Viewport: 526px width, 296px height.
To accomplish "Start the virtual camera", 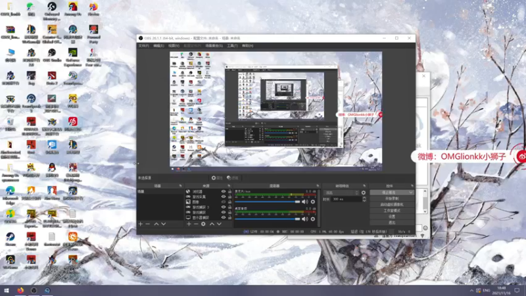I will pos(392,205).
